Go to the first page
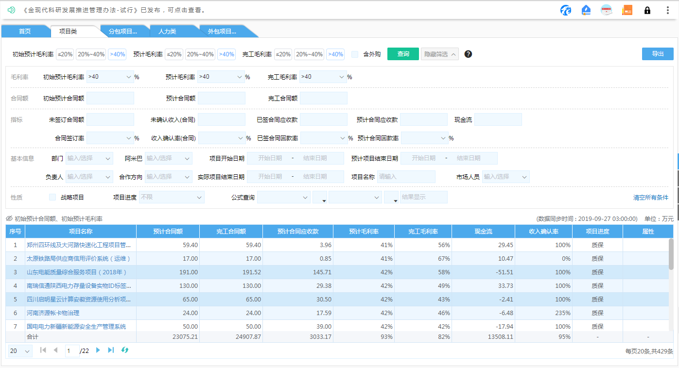This screenshot has width=679, height=368. (43, 350)
